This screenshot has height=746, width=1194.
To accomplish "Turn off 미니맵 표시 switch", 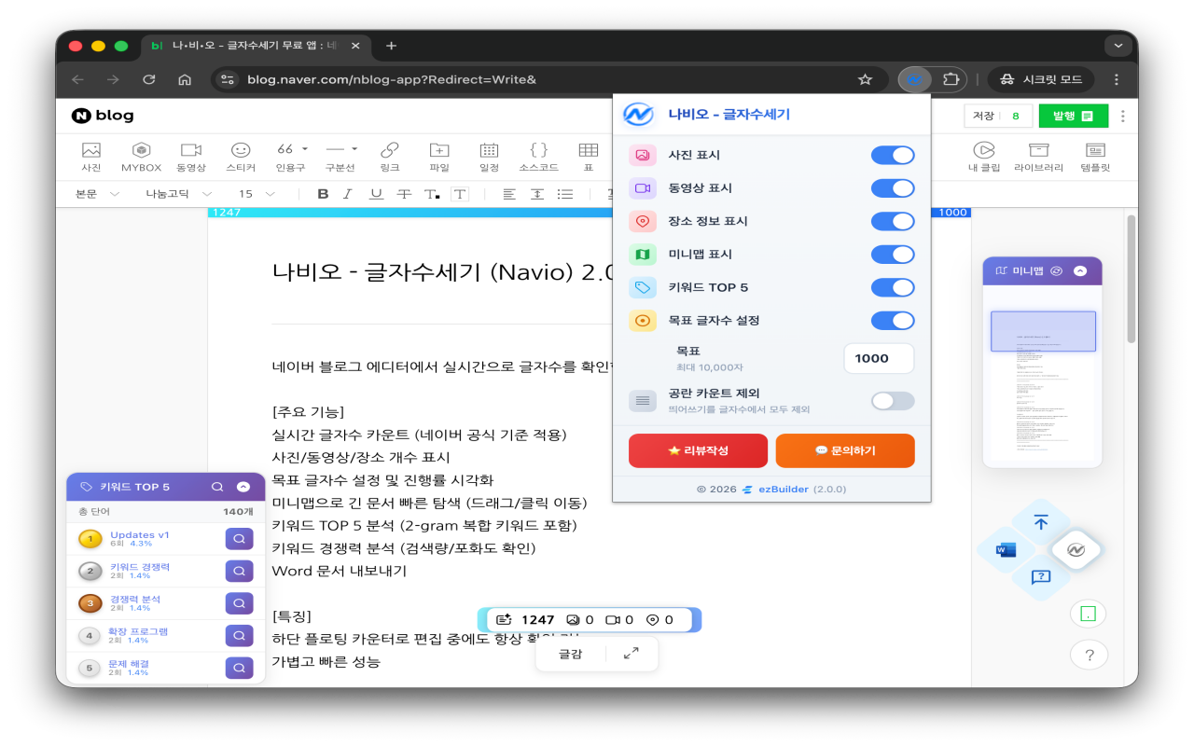I will [x=893, y=255].
